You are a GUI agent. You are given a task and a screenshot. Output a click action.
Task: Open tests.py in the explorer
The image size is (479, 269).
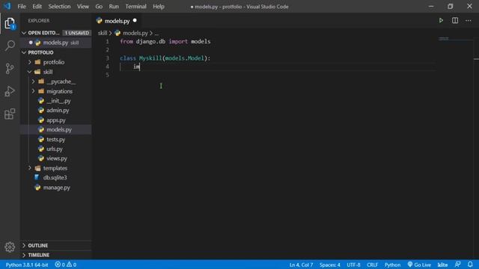click(56, 140)
